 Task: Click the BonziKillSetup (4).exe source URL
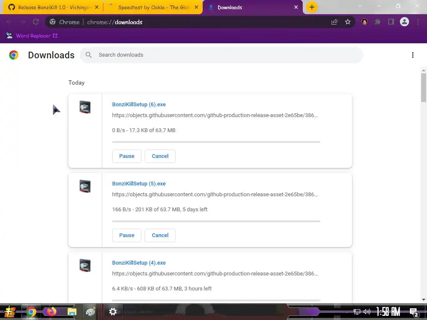point(215,274)
